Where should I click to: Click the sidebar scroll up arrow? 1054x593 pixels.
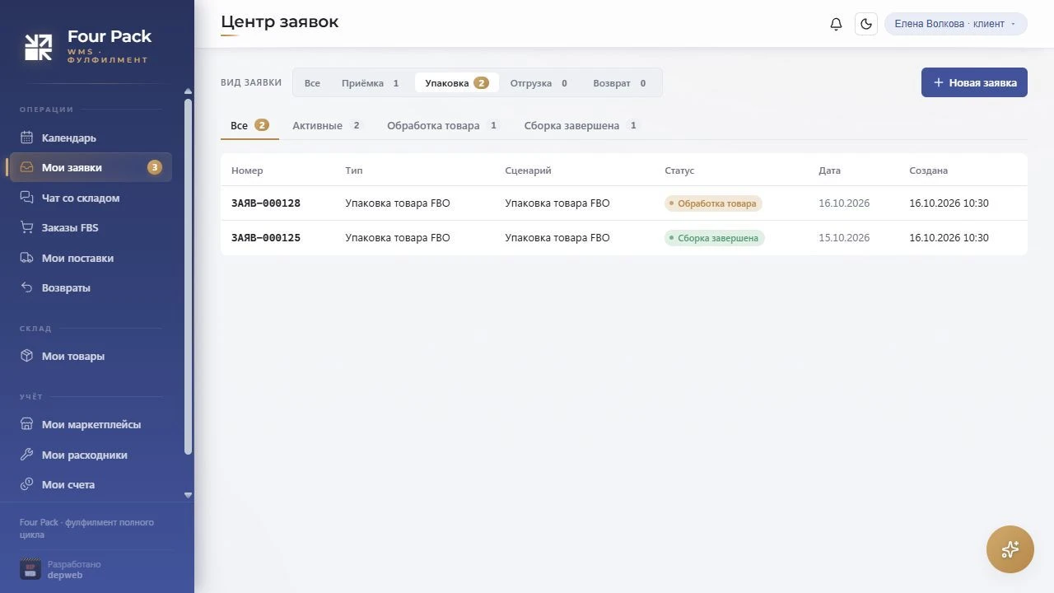click(x=188, y=91)
